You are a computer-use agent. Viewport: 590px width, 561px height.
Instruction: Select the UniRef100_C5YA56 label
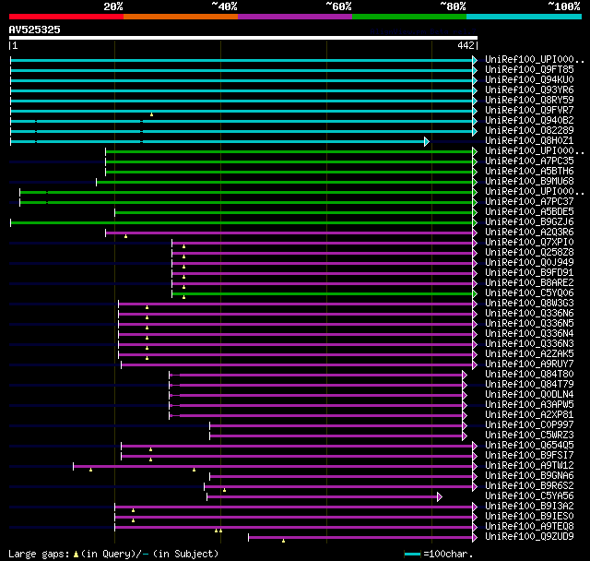pos(529,496)
